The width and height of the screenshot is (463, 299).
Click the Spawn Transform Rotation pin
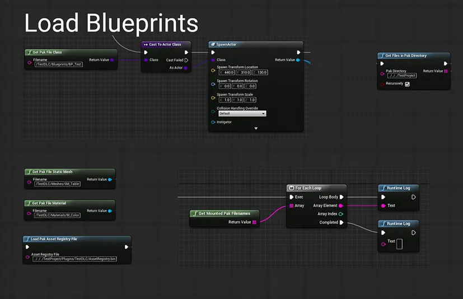coord(213,84)
